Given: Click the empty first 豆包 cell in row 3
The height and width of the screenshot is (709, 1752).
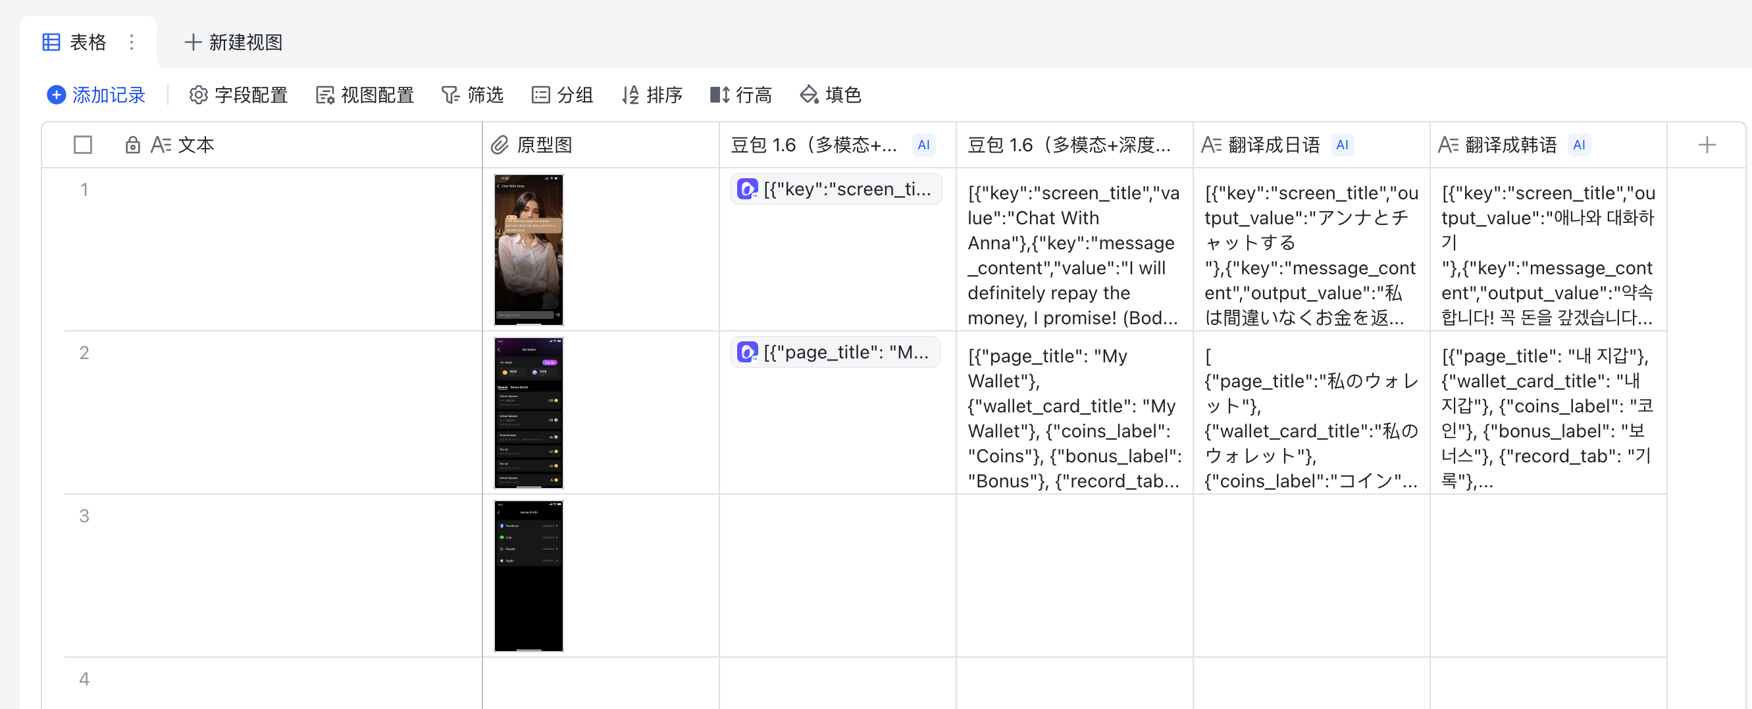Looking at the screenshot, I should click(837, 575).
